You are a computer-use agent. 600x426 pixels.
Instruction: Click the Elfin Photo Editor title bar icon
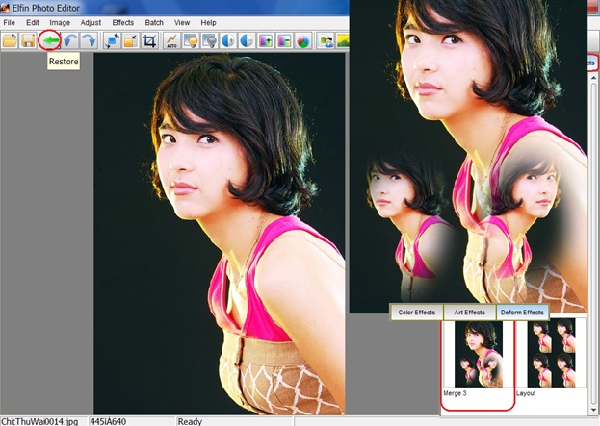pos(5,8)
